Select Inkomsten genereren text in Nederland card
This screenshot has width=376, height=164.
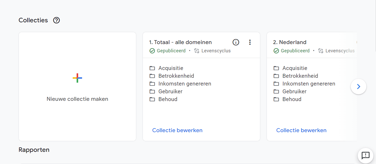[x=309, y=84]
